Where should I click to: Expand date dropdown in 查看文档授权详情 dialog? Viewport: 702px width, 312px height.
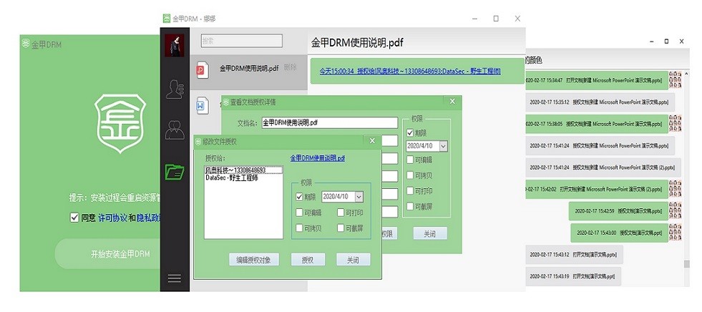(443, 146)
